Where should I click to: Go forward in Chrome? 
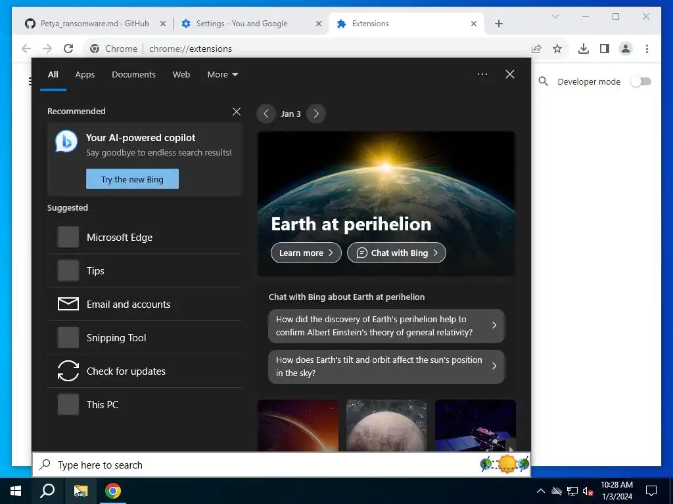pos(47,49)
